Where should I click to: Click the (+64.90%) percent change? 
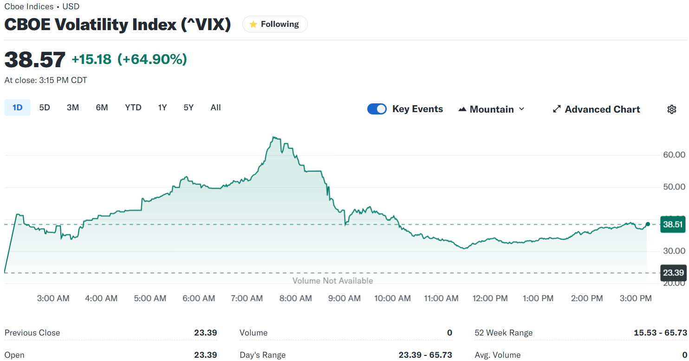click(x=152, y=59)
